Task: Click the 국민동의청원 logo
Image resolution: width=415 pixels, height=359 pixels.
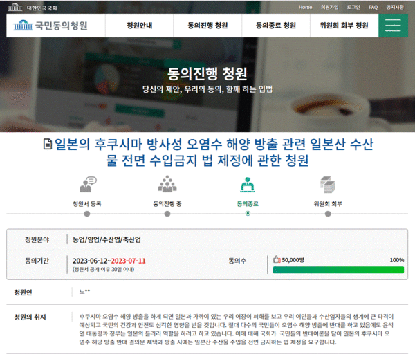Action: [x=50, y=26]
